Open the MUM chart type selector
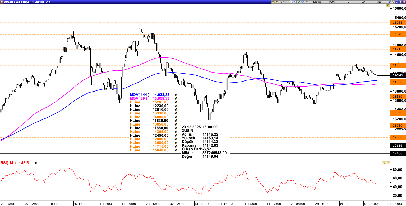Viewport: 406px width, 206px height. [332, 2]
